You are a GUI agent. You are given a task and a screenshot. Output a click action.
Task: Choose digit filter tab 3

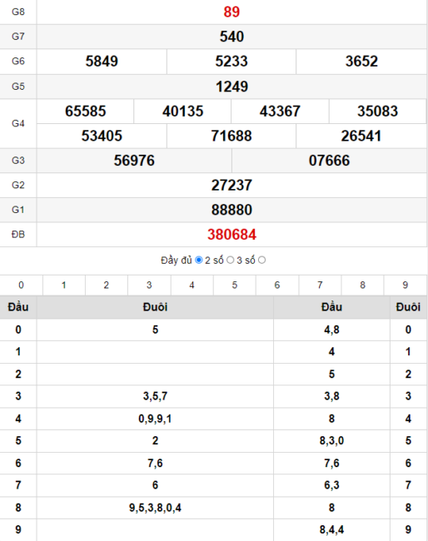pos(149,285)
